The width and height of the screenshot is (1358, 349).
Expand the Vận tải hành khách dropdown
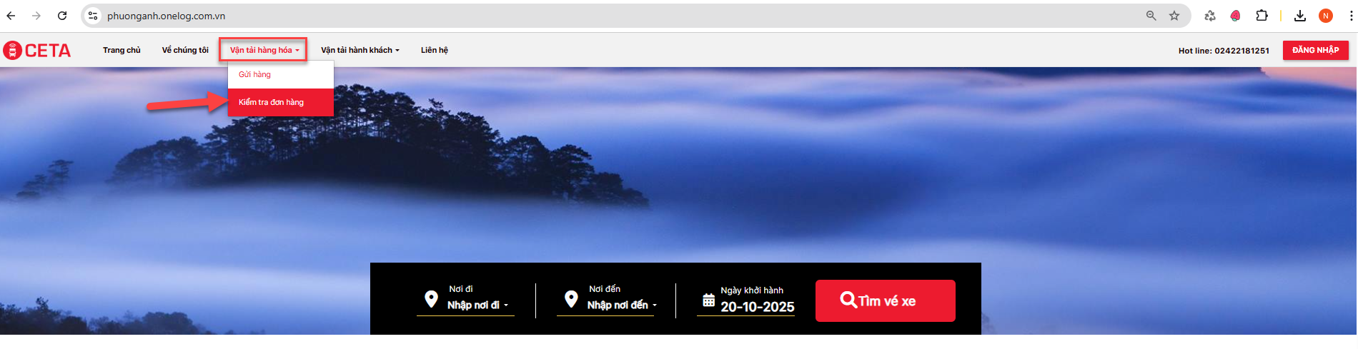point(360,50)
